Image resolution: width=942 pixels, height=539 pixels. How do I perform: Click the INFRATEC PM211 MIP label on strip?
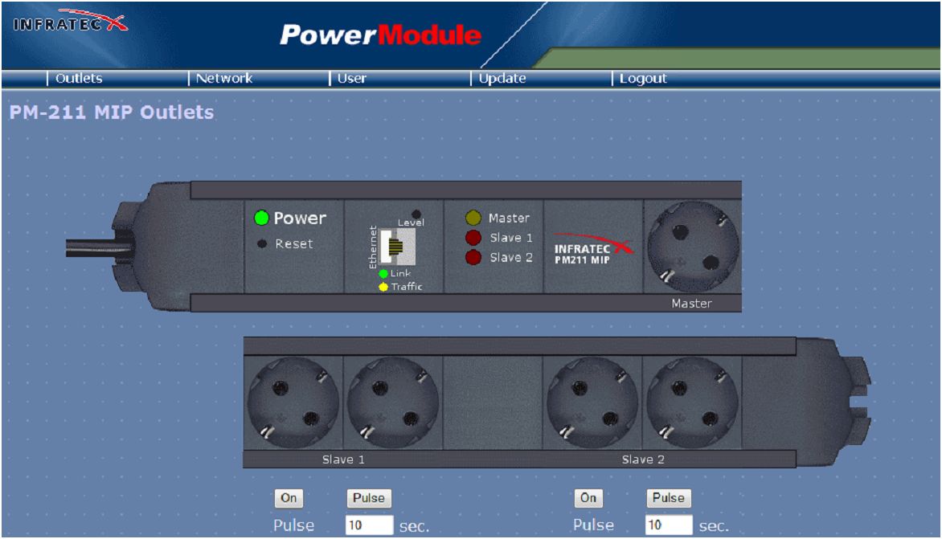tap(592, 249)
